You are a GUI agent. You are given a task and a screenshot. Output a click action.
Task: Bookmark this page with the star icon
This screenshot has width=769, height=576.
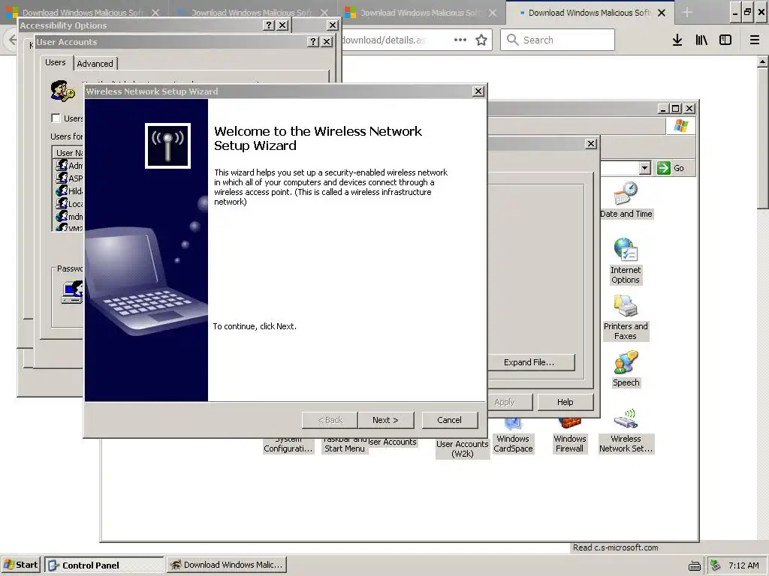[x=481, y=40]
